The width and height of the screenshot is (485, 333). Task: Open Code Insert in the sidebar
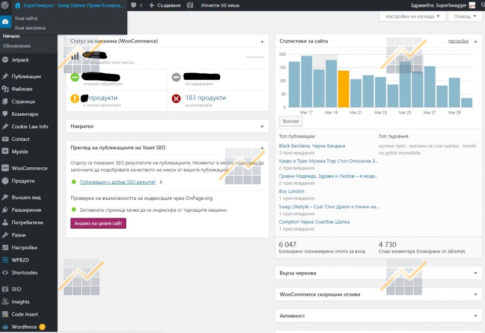[25, 314]
